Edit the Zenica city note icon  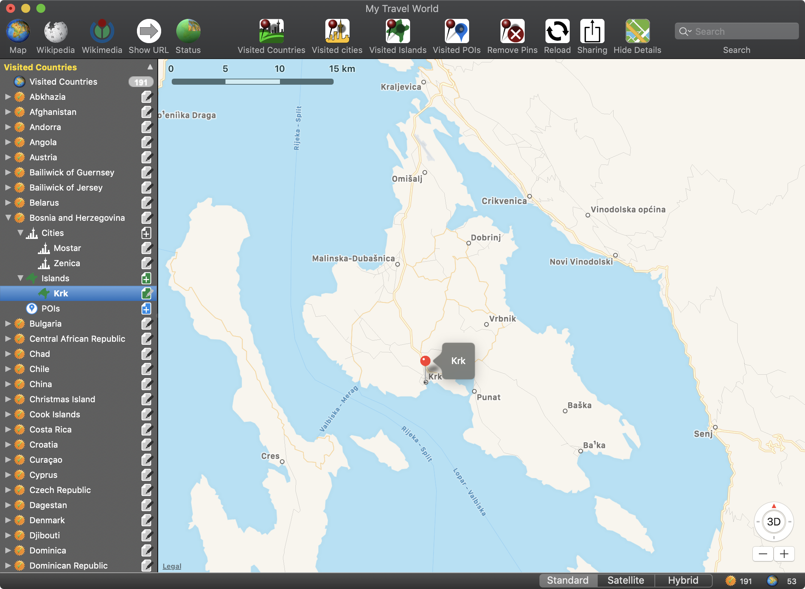point(146,263)
